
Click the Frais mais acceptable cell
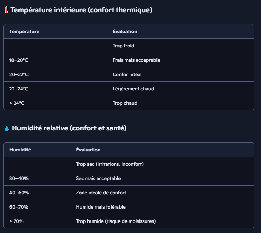tap(136, 60)
